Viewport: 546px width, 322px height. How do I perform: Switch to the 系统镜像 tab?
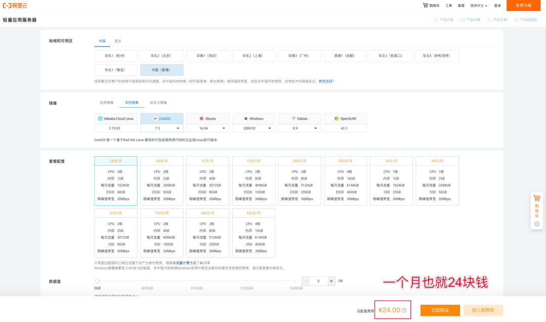(131, 103)
